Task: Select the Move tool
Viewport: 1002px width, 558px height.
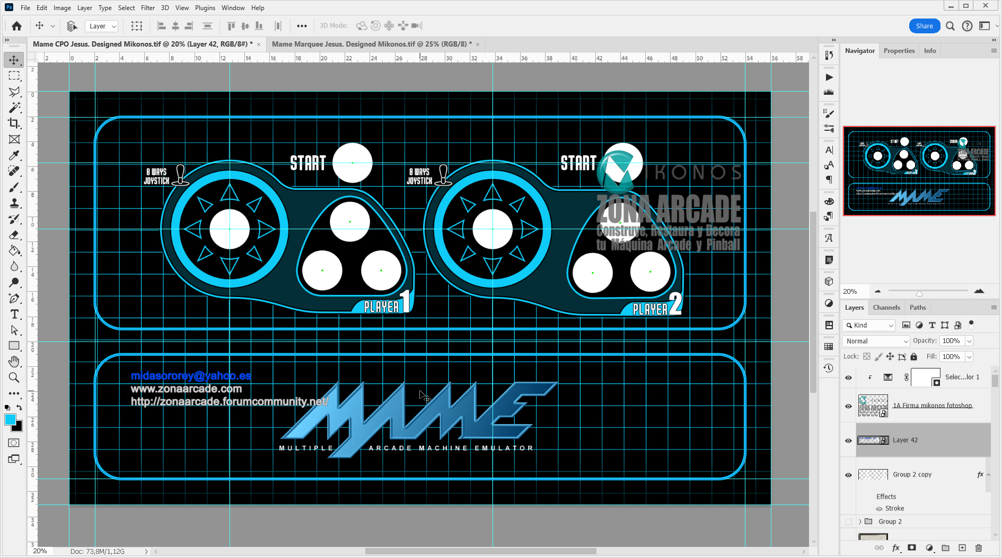Action: click(x=14, y=59)
